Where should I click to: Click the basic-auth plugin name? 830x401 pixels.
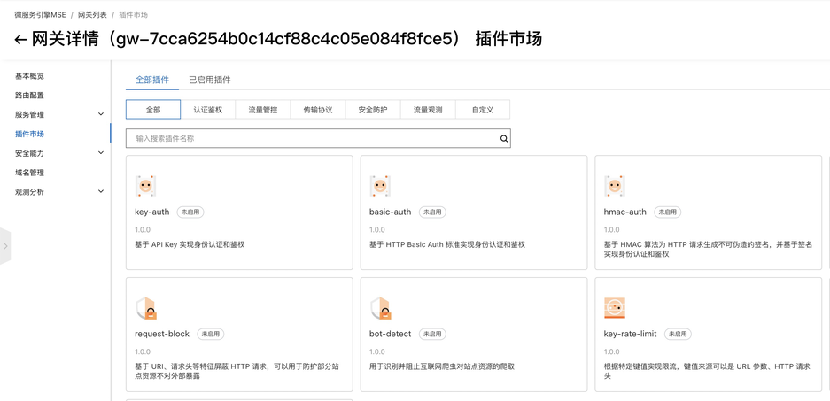point(390,212)
